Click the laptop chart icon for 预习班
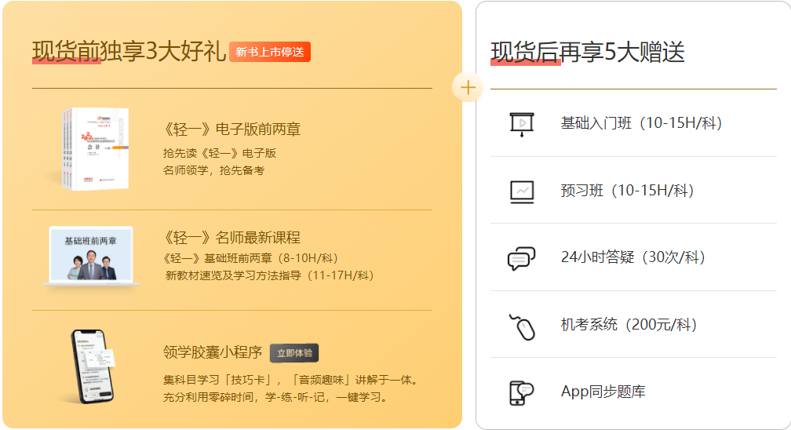The image size is (791, 430). [x=522, y=191]
